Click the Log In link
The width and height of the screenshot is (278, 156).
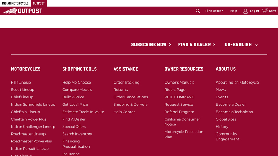pyautogui.click(x=254, y=11)
